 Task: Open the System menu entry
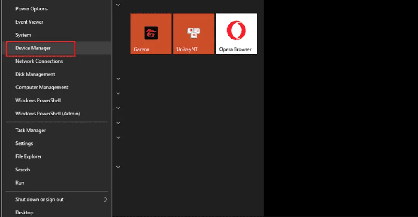click(23, 35)
